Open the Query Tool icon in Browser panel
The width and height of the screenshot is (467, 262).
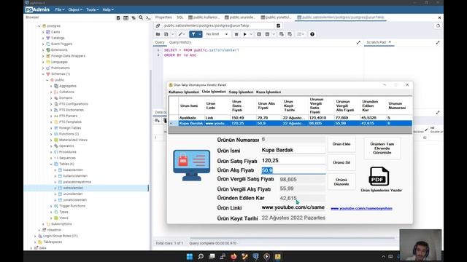tap(118, 17)
